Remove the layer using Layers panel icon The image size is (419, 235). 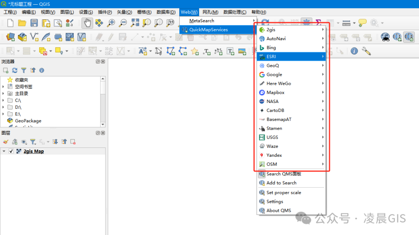tap(73, 142)
